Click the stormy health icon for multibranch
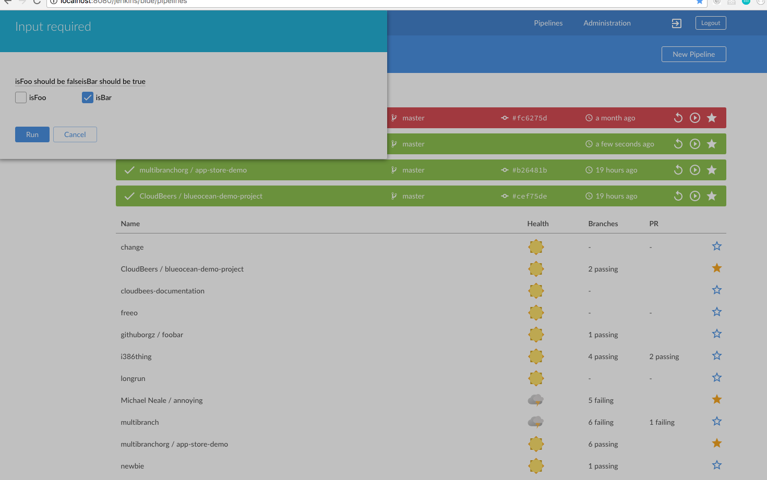The width and height of the screenshot is (767, 480). click(536, 422)
